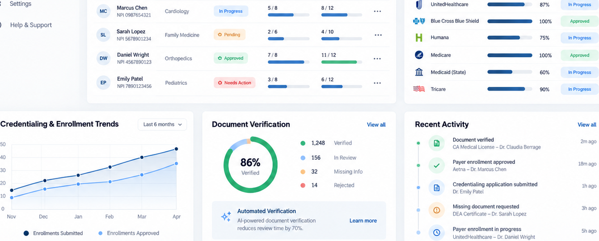This screenshot has height=241, width=599.
Task: Click Daniel Wright's Approved status badge
Action: 231,58
